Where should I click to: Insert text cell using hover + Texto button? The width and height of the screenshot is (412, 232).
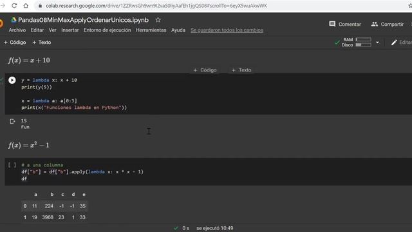241,70
